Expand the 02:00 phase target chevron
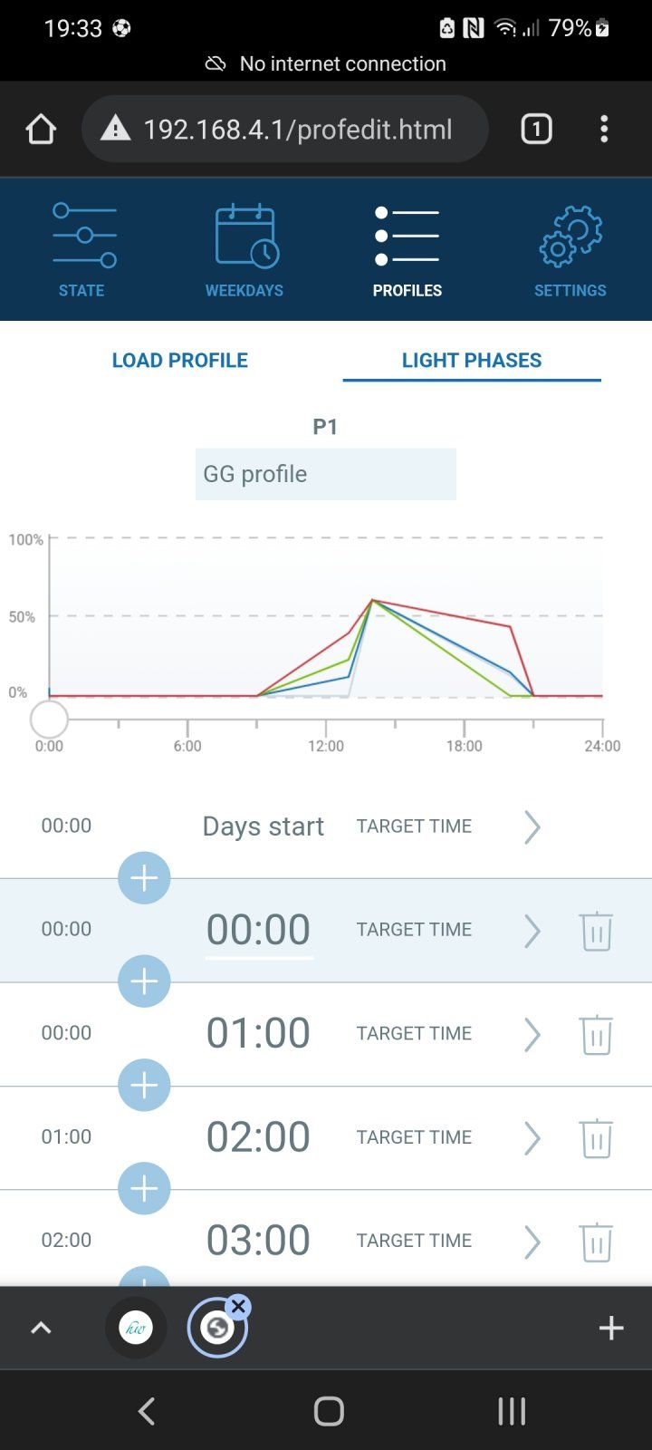The width and height of the screenshot is (652, 1450). [532, 1138]
